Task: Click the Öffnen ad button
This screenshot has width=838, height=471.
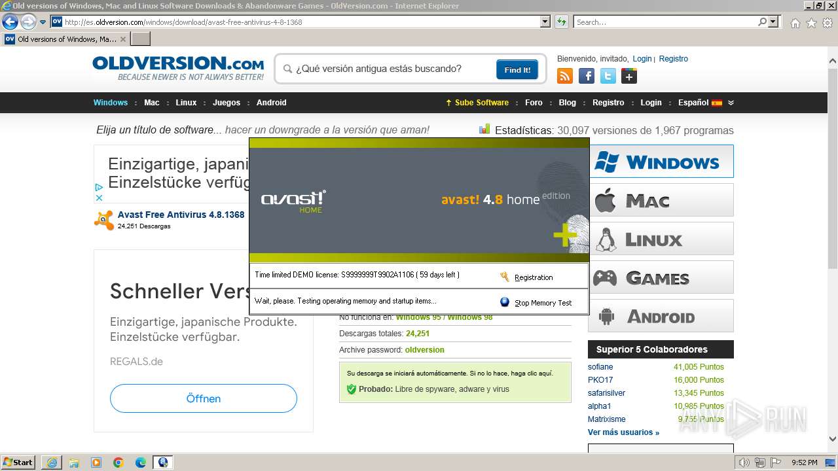Action: coord(204,398)
